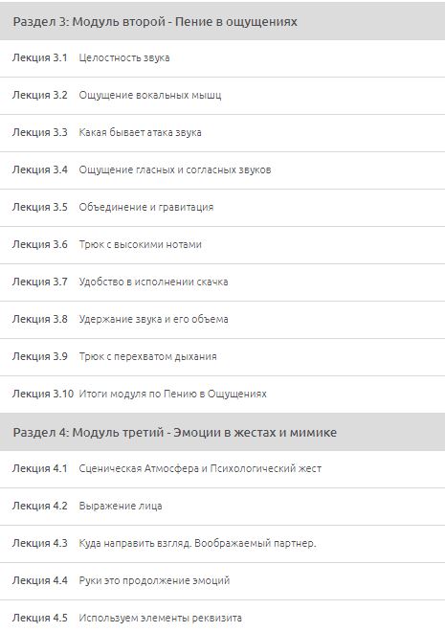Viewport: 445px width, 632px height.
Task: Click the Лекция 3.5 row label
Action: [39, 207]
